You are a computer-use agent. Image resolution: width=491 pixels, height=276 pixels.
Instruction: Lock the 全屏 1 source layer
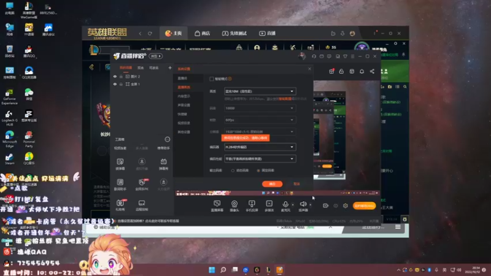121,84
